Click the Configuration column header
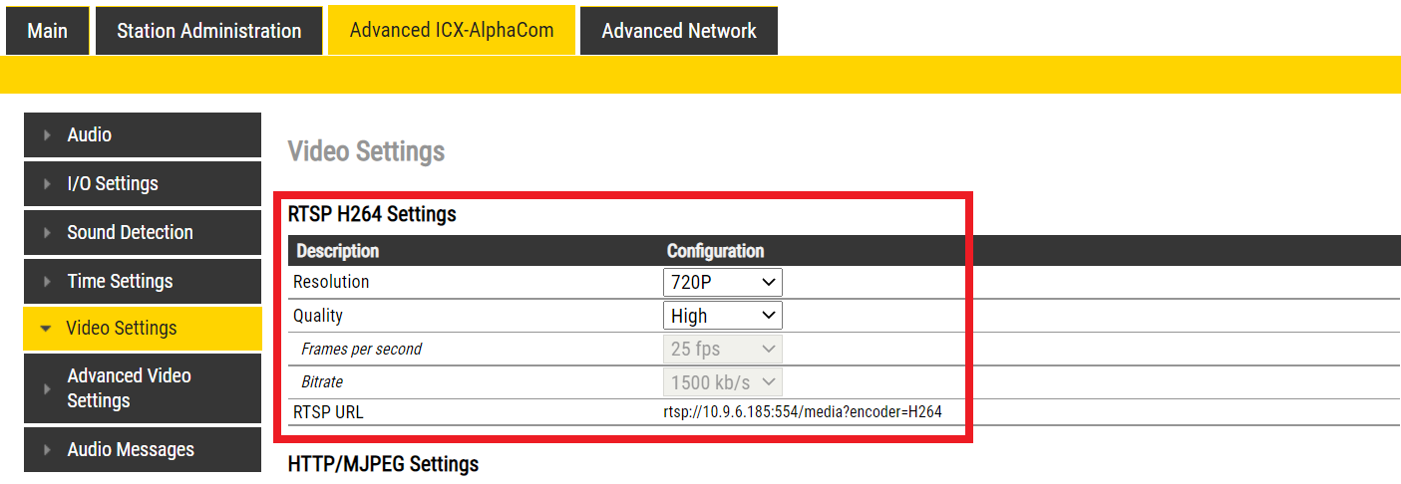 [x=715, y=251]
